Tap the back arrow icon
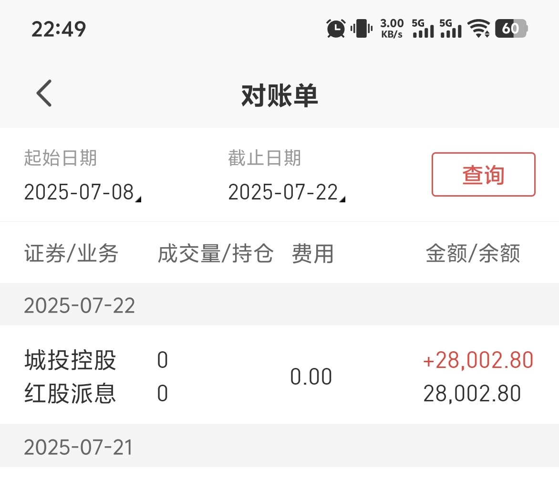 click(44, 93)
